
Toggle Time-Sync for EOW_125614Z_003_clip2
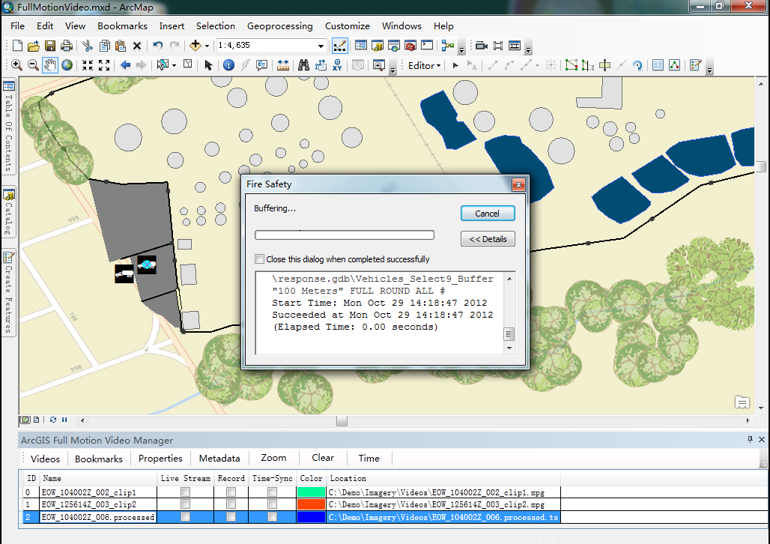coord(272,504)
